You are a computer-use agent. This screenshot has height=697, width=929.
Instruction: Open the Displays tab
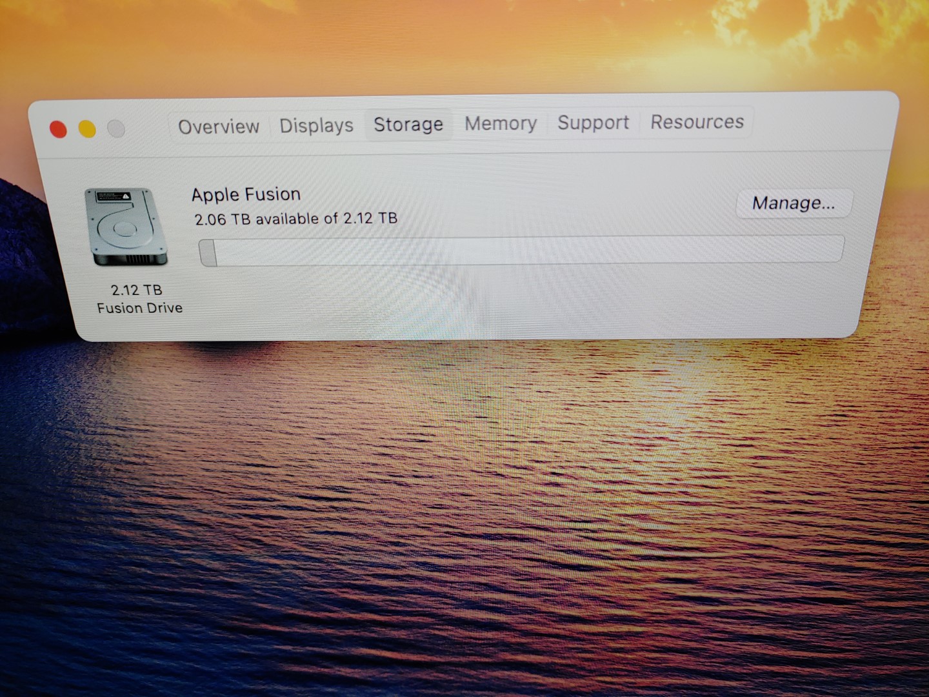coord(316,125)
